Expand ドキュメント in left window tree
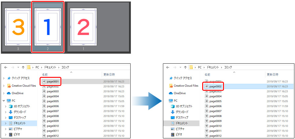The width and height of the screenshot is (295, 139). 6,123
